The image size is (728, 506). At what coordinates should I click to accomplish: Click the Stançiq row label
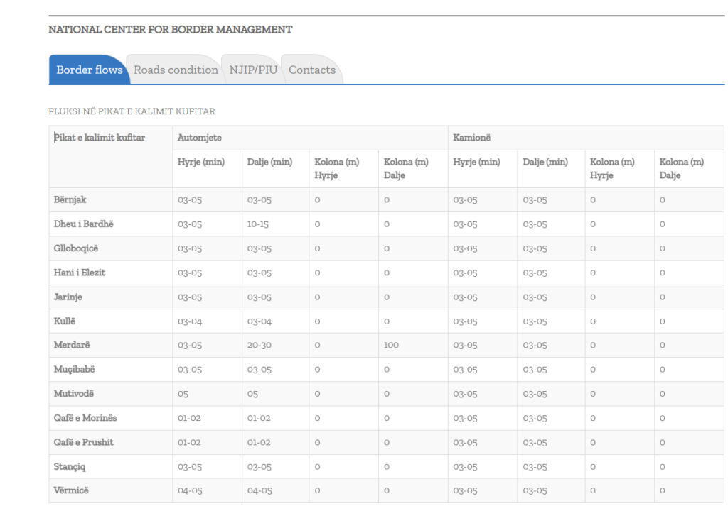coord(70,466)
